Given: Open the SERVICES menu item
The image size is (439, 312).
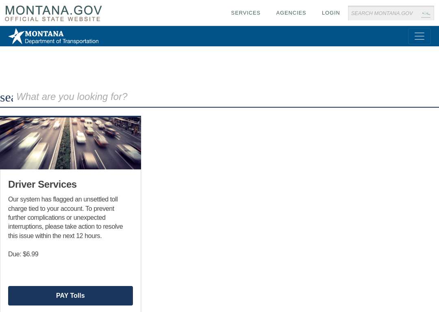Looking at the screenshot, I should coord(246,13).
